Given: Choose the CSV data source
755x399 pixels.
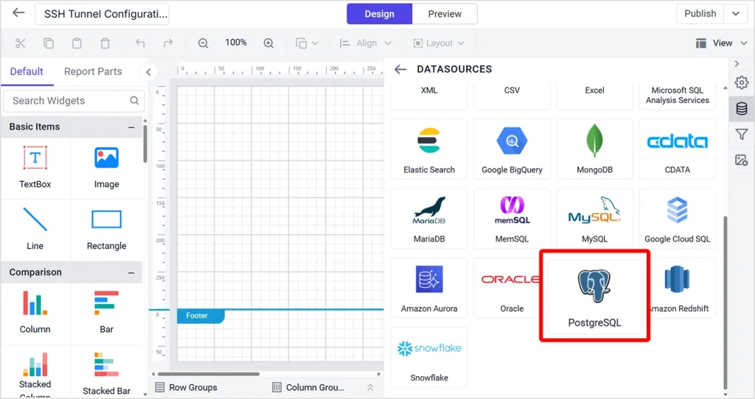Looking at the screenshot, I should coord(512,95).
